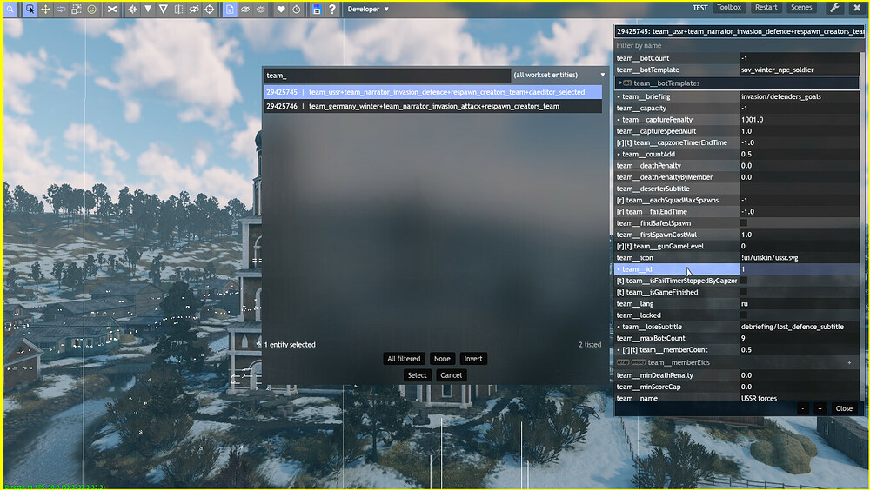Click the crosshair target icon

210,9
